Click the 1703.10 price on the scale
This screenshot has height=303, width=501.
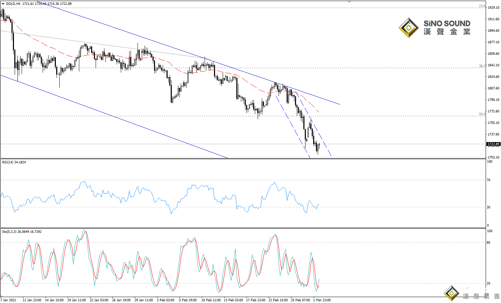coord(493,157)
